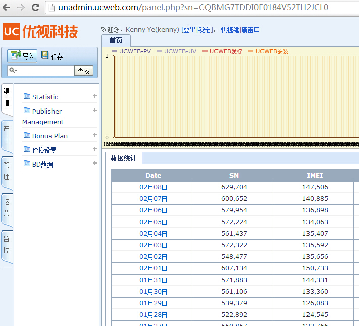Click the SN value 629,704

point(234,187)
